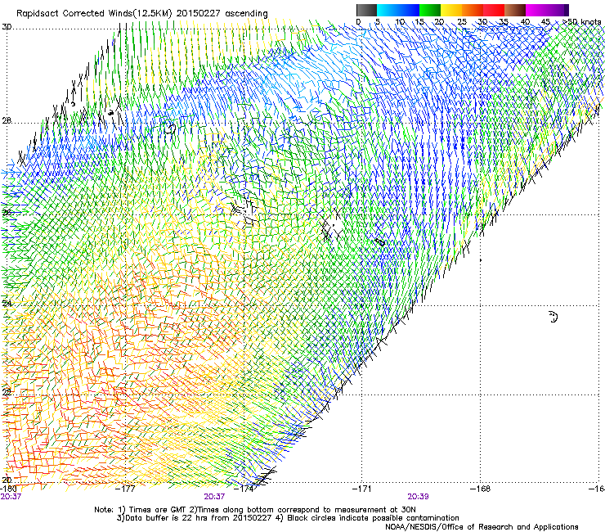This screenshot has width=605, height=532.
Task: Pick the brown 35-40 knots legend segment
Action: [x=515, y=10]
